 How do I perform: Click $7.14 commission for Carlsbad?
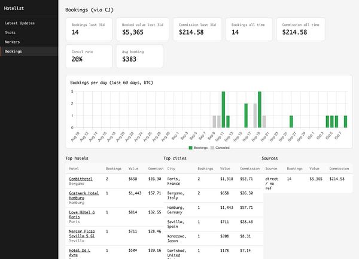245,251
